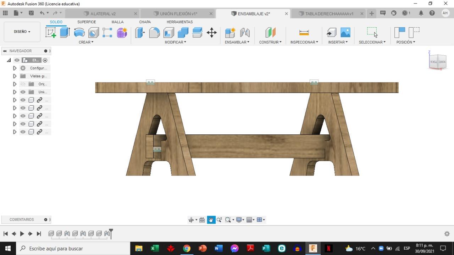Hide the Uni... folder using its eye
This screenshot has height=255, width=454.
(23, 92)
